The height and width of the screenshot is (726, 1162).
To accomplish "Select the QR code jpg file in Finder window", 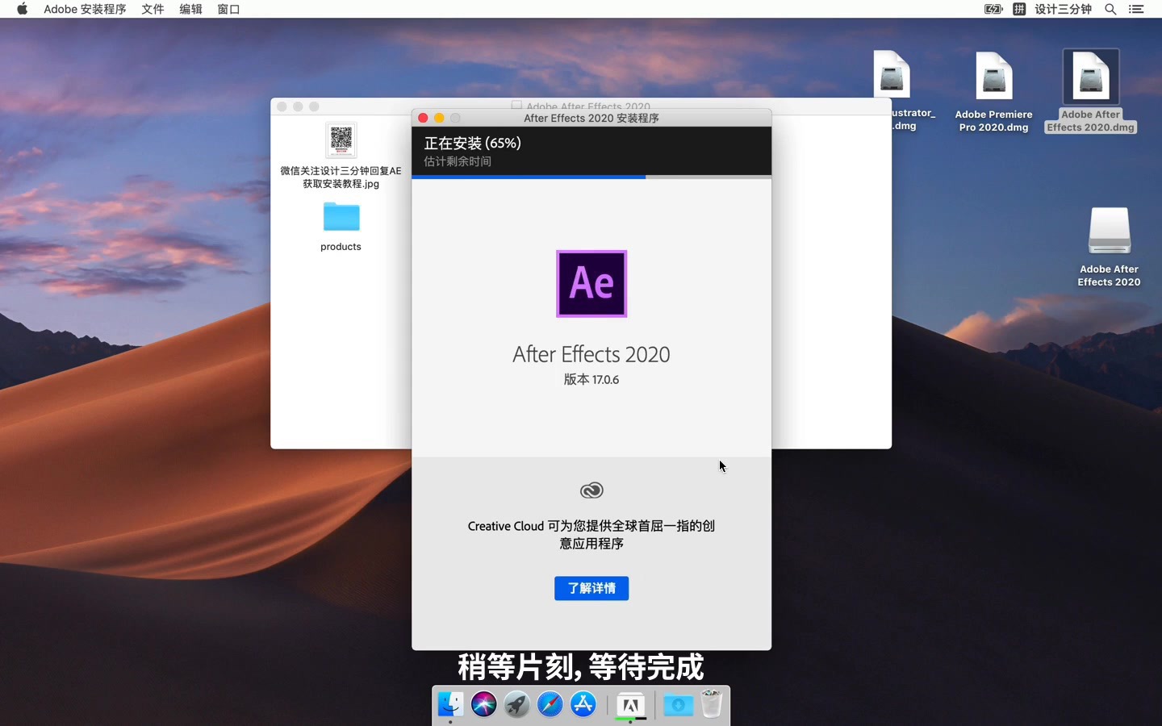I will click(341, 140).
